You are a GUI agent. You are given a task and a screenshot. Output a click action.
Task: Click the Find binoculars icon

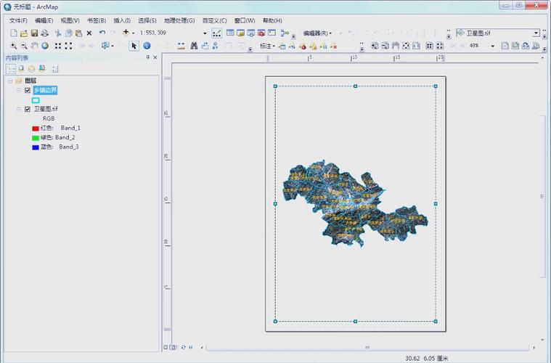click(194, 46)
